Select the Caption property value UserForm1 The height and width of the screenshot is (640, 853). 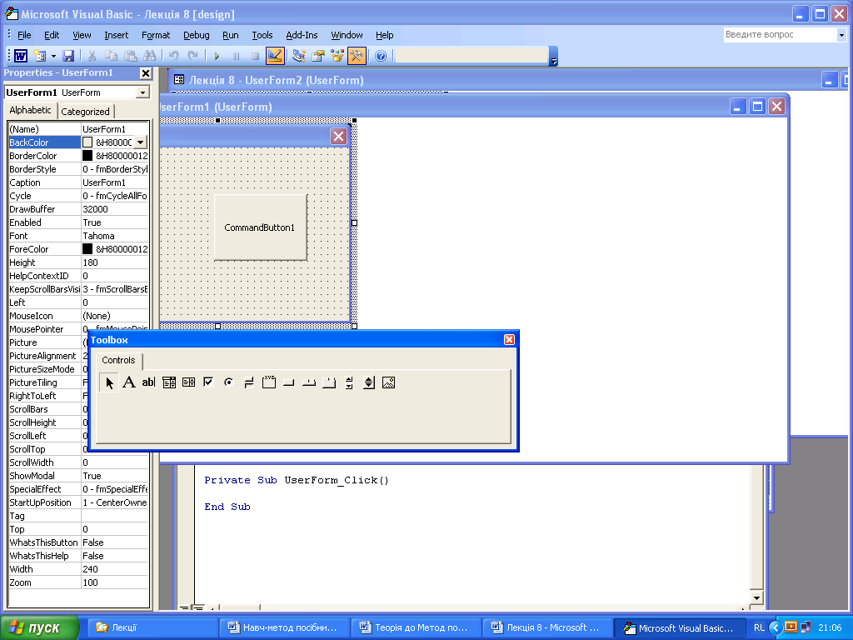pos(115,182)
